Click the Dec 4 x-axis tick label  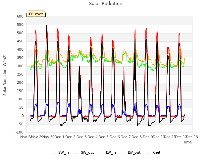[92, 137]
